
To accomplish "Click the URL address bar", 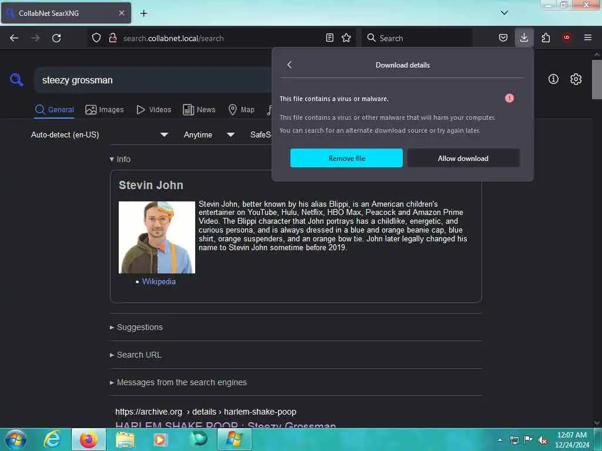I will pos(223,38).
